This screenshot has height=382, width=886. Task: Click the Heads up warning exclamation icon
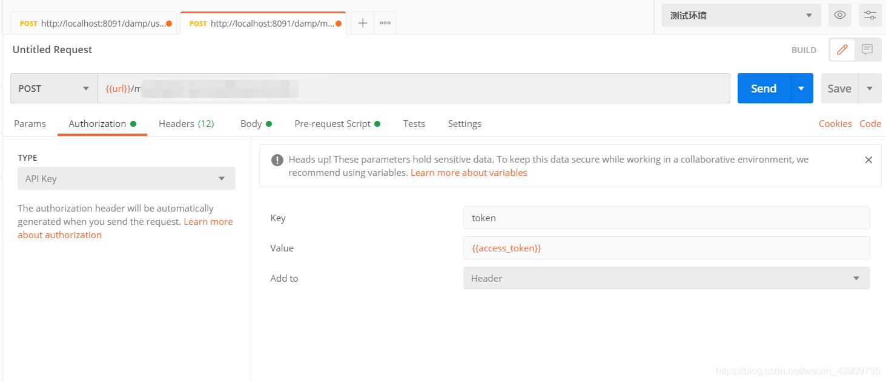[x=277, y=160]
